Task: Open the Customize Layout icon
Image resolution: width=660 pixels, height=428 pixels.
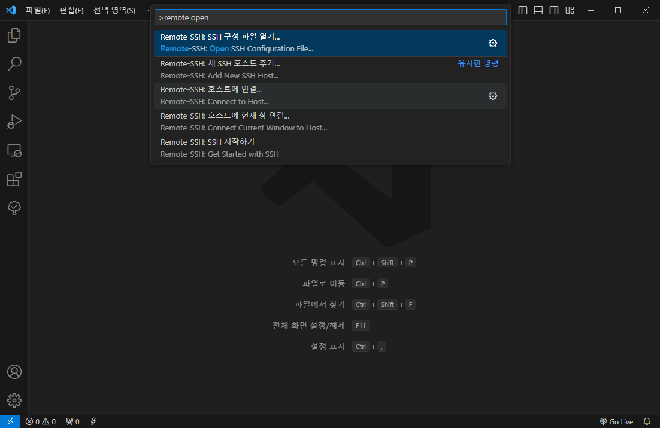Action: [x=570, y=10]
